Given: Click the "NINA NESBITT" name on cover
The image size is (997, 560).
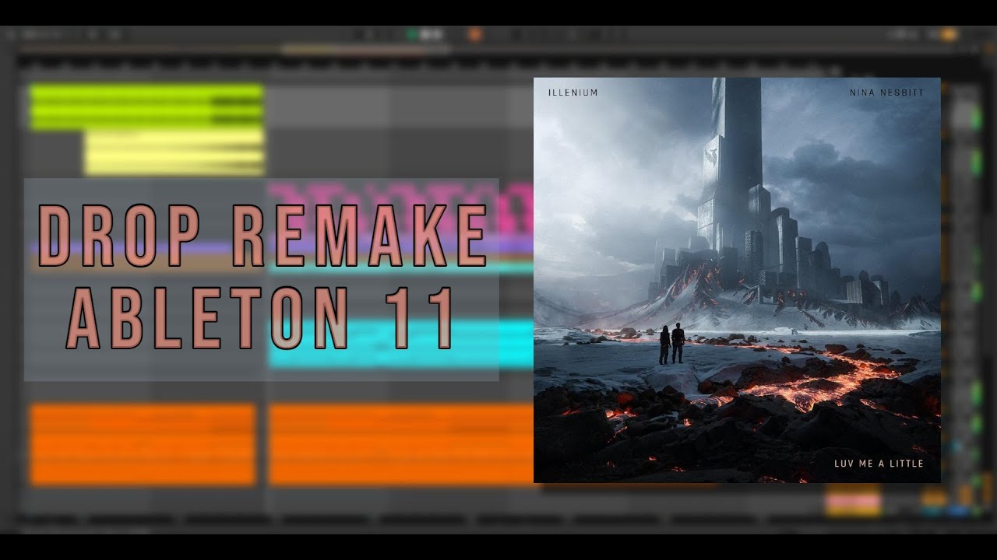Looking at the screenshot, I should click(x=886, y=93).
